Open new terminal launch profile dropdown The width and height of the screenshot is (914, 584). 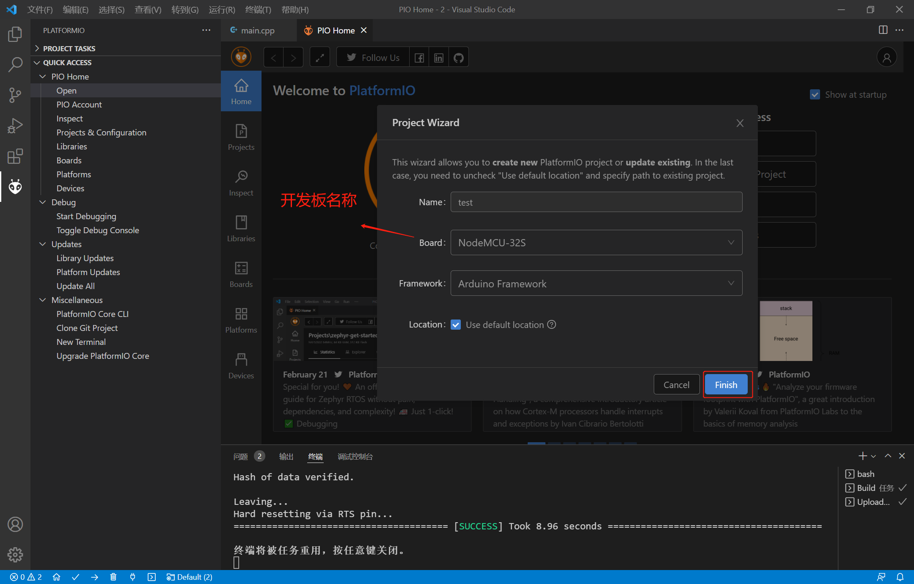click(x=873, y=456)
